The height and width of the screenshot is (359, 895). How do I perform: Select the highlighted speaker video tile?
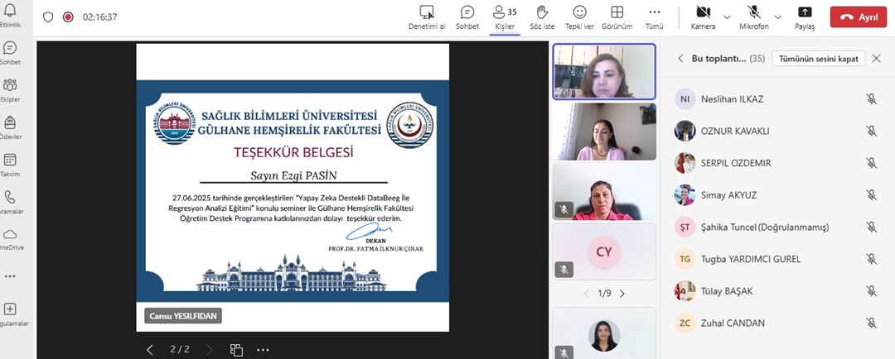[604, 72]
